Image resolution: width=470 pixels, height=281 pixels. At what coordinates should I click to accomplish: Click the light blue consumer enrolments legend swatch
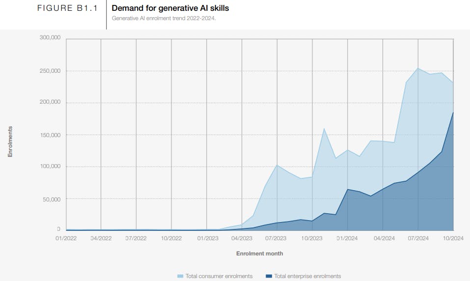180,276
